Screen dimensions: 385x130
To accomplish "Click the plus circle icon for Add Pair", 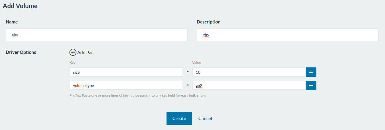I will pyautogui.click(x=73, y=52).
